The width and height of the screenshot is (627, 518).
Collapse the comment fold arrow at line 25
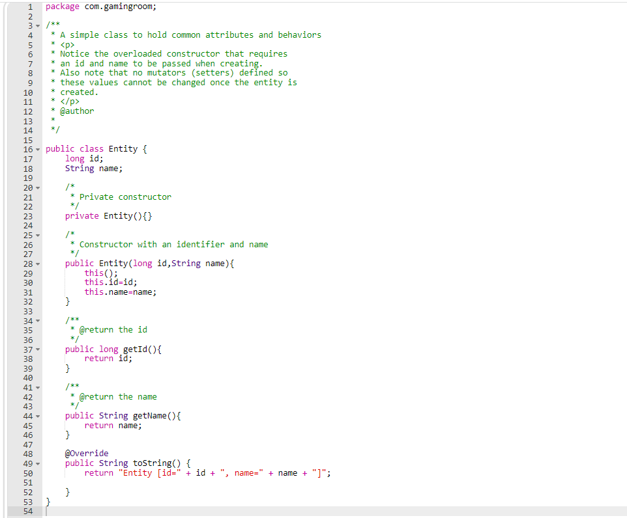[38, 236]
